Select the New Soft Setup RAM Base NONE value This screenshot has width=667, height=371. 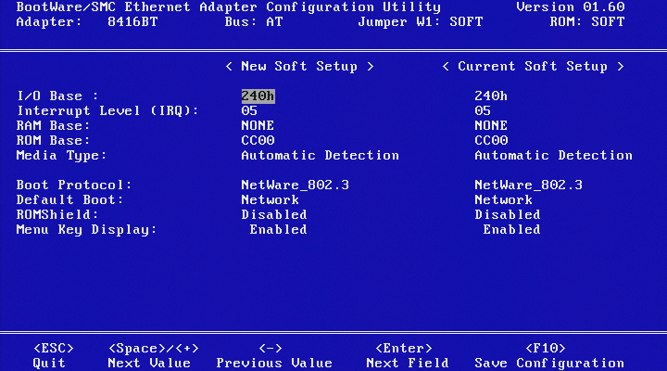point(258,126)
